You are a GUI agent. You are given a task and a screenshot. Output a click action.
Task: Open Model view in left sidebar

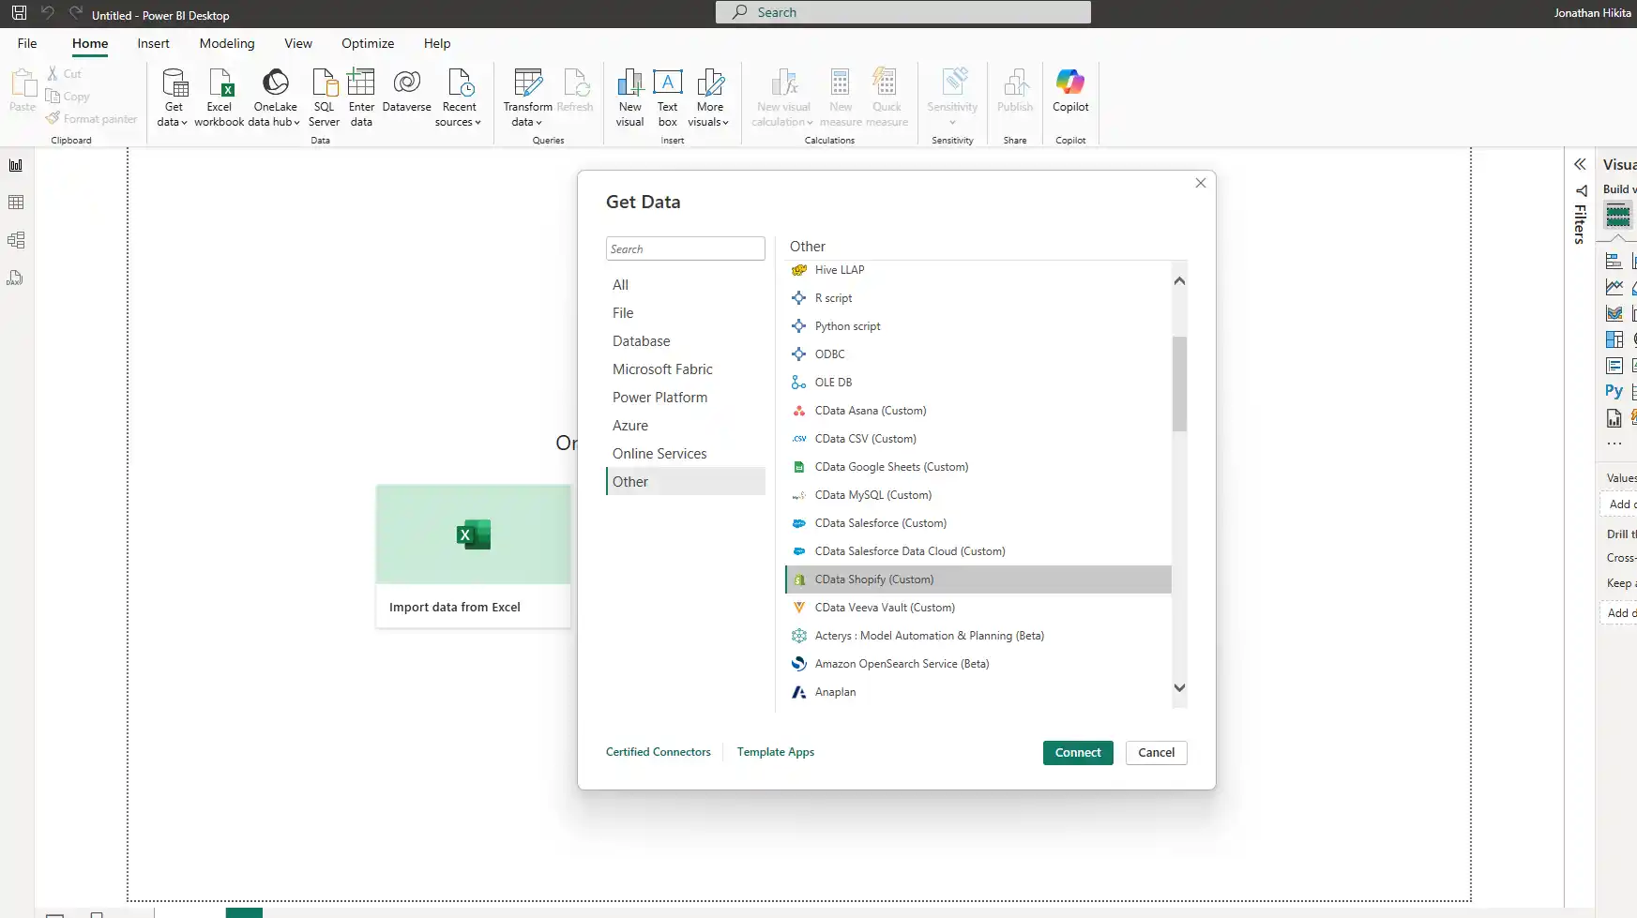tap(16, 240)
